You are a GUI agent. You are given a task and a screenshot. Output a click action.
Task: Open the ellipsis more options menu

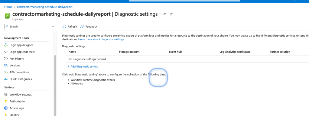[x=178, y=14]
